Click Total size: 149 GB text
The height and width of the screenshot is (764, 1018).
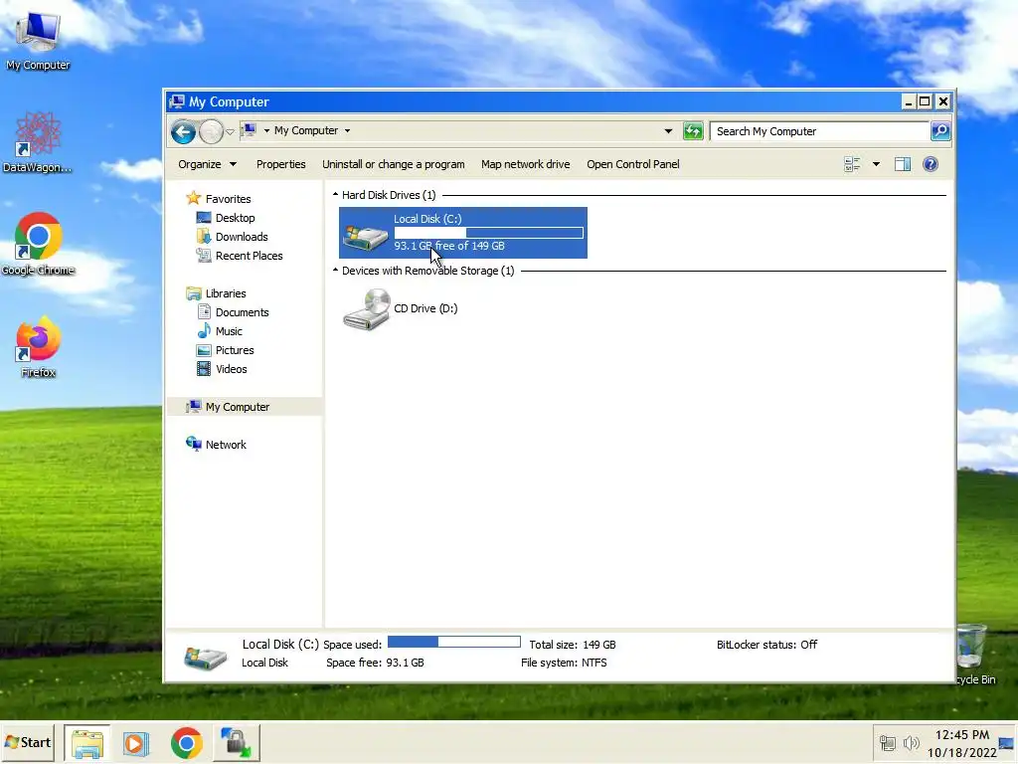[x=572, y=645]
